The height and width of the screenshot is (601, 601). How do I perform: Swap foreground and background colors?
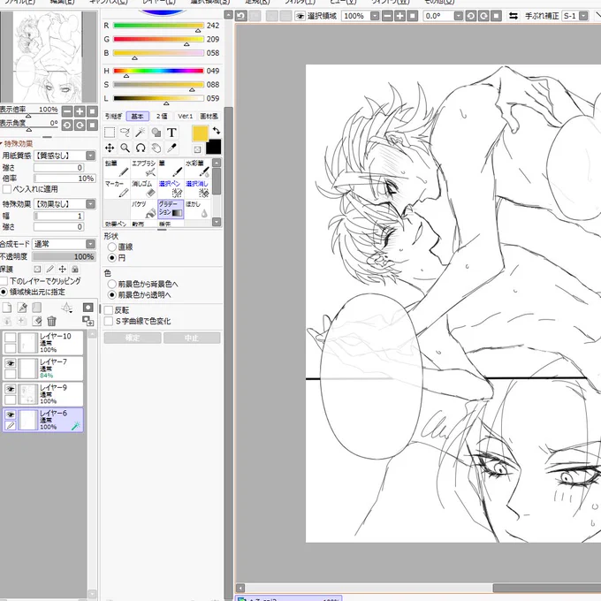[x=217, y=131]
